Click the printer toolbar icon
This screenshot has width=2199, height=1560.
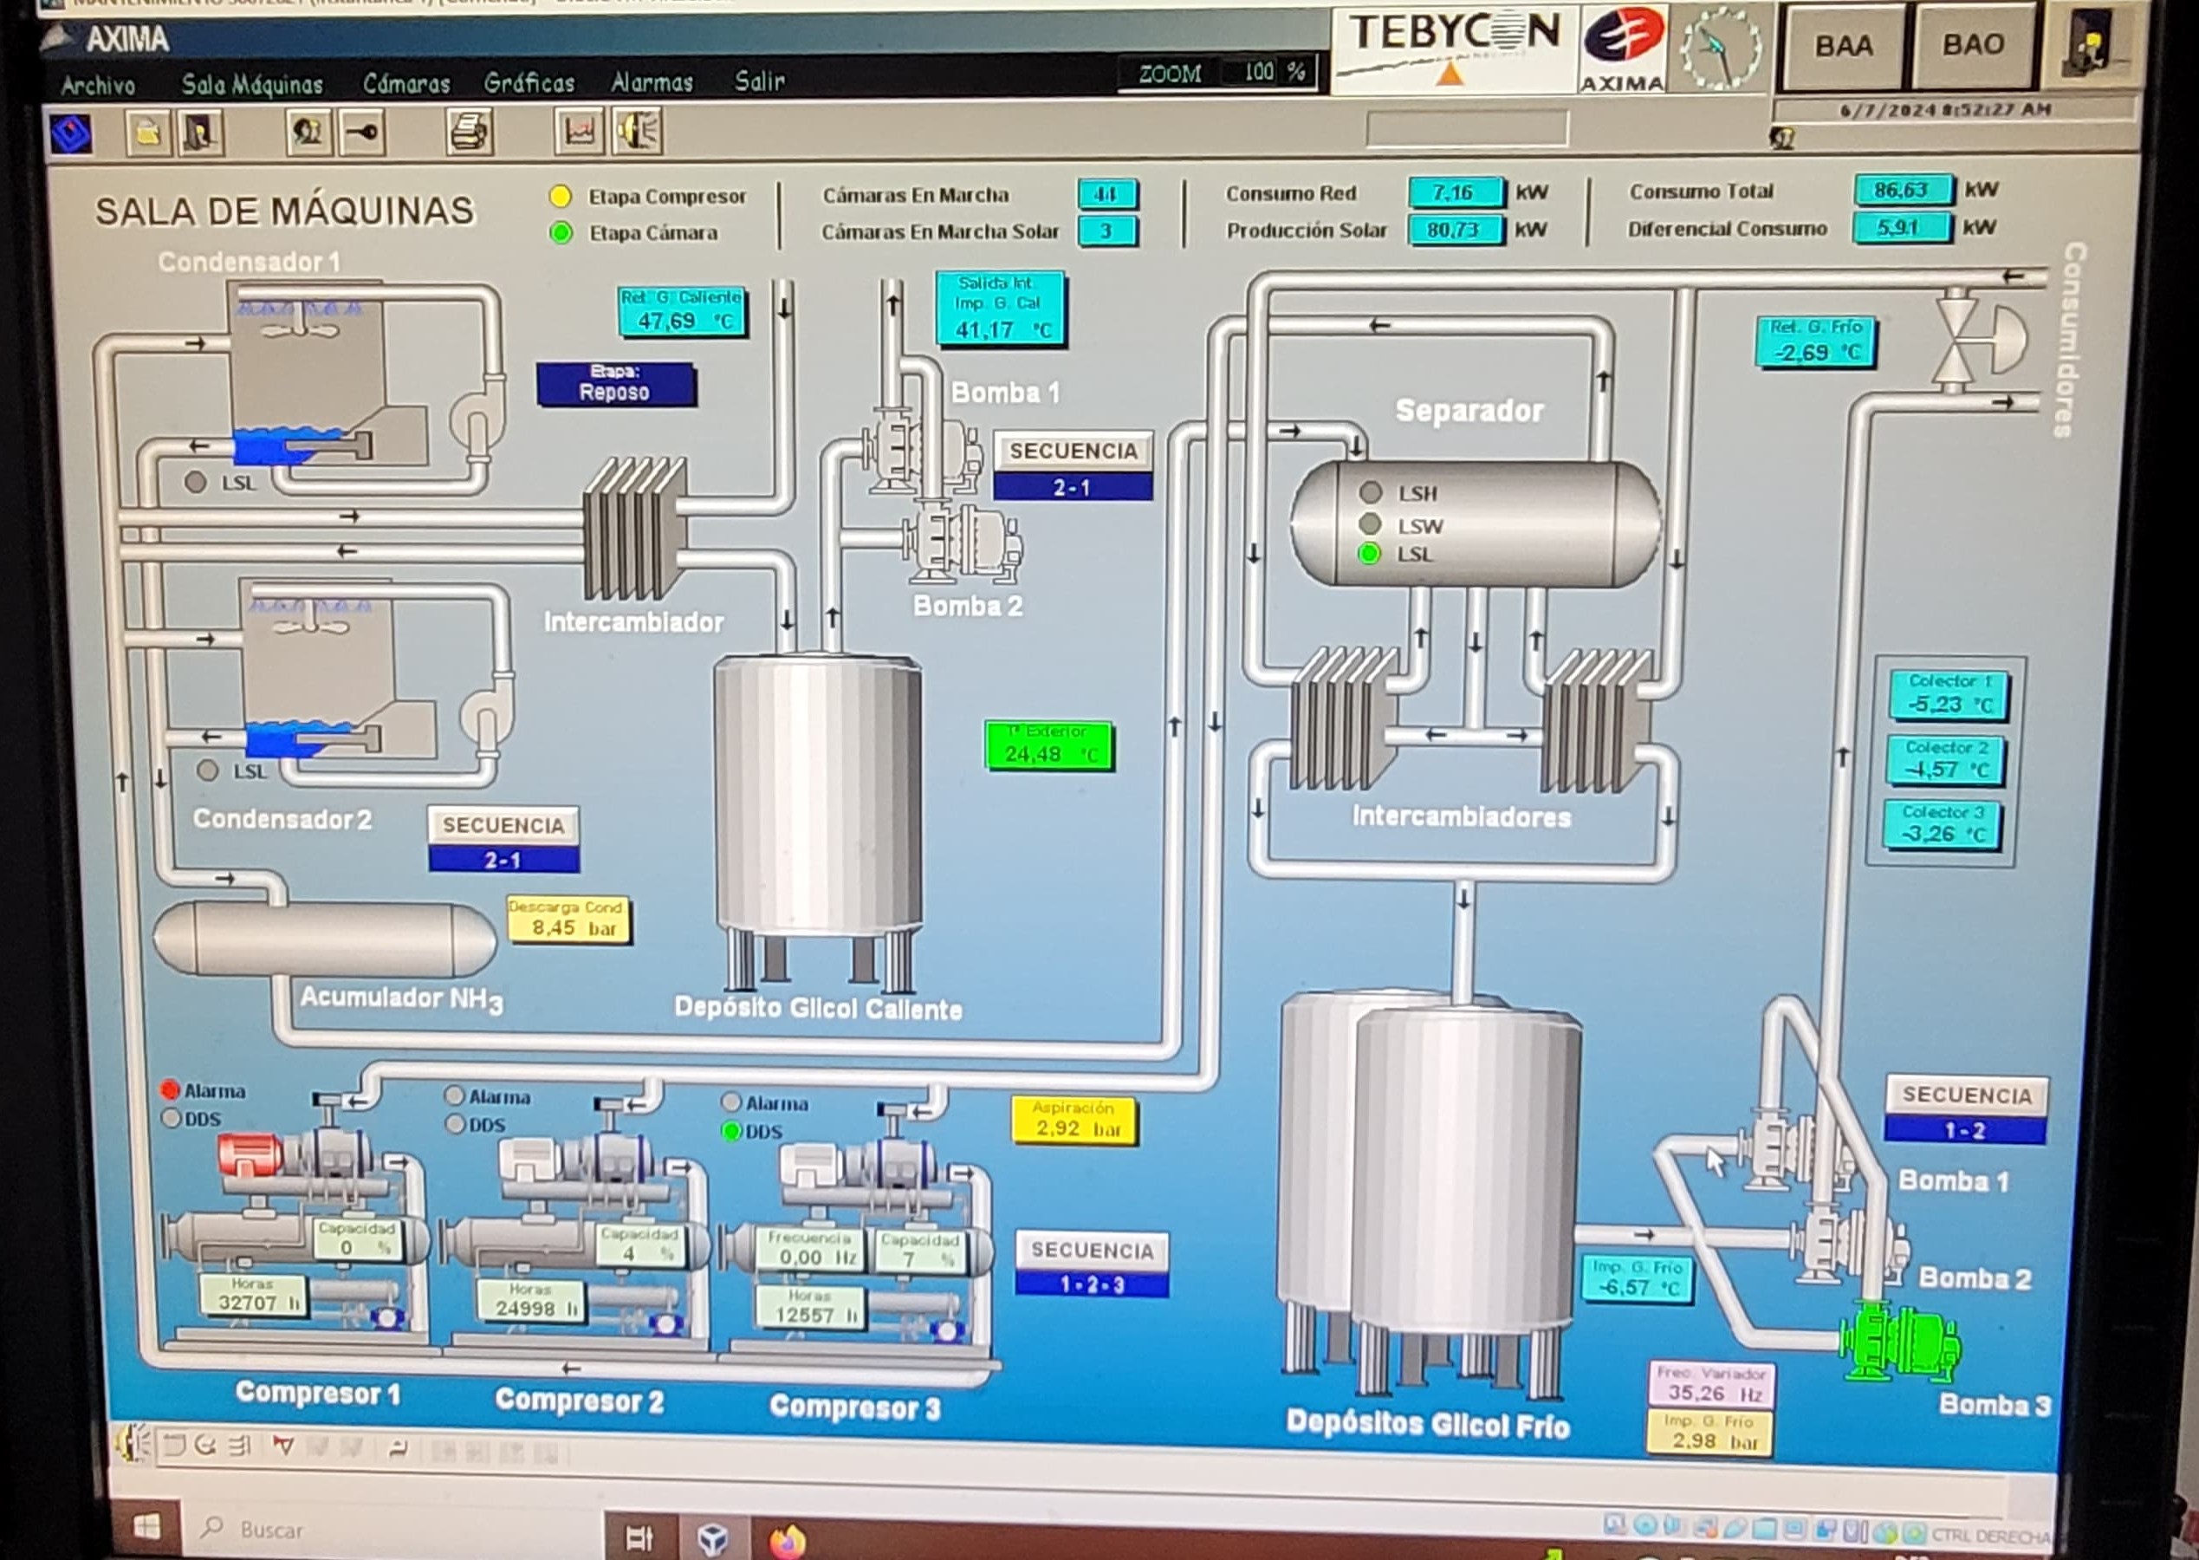coord(470,131)
